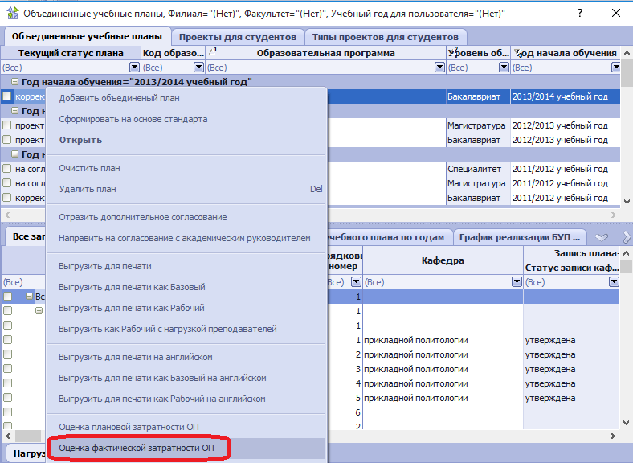The image size is (633, 463).
Task: Open Образовательная программа filter dropdown
Action: [439, 68]
